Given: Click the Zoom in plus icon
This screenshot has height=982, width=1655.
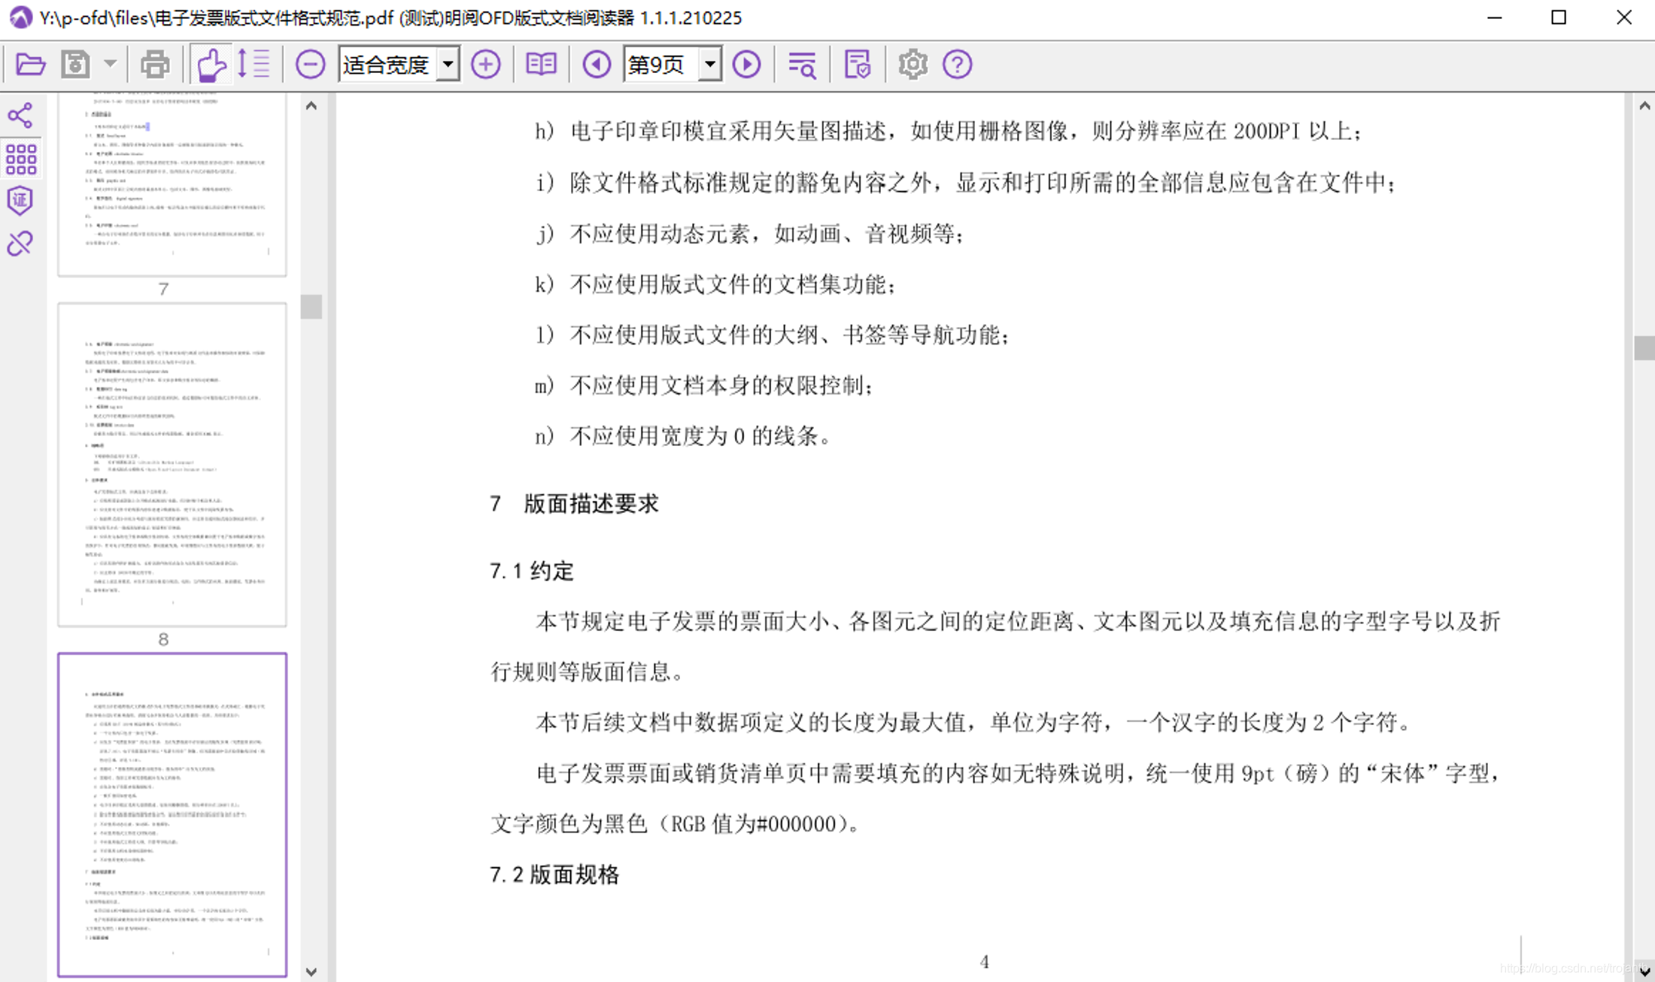Looking at the screenshot, I should [x=486, y=65].
